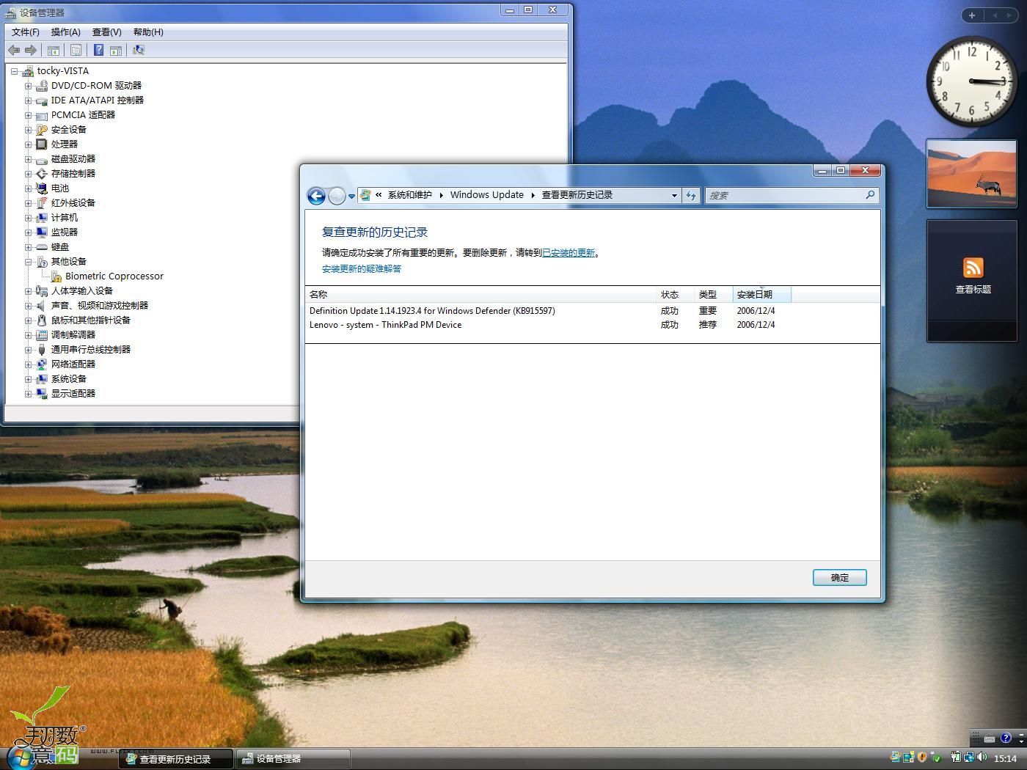This screenshot has height=770, width=1027.
Task: Click blue Back button in Windows Update window
Action: click(x=316, y=195)
